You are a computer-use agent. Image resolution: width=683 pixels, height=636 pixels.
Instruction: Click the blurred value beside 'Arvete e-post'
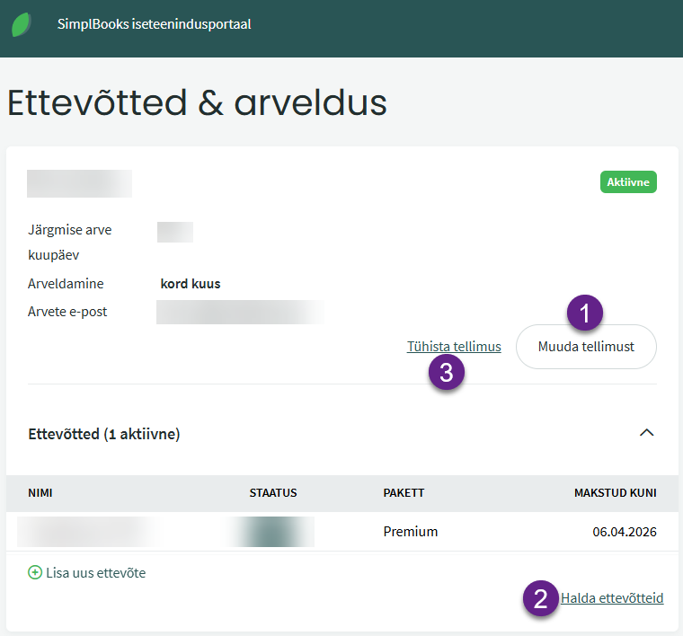[240, 312]
